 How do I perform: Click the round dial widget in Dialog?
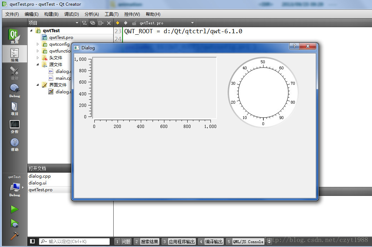[x=263, y=93]
